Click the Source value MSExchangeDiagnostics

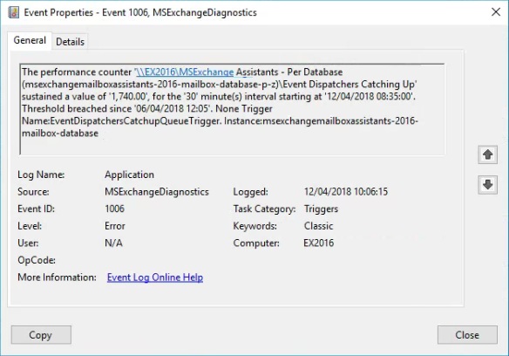[x=157, y=192]
